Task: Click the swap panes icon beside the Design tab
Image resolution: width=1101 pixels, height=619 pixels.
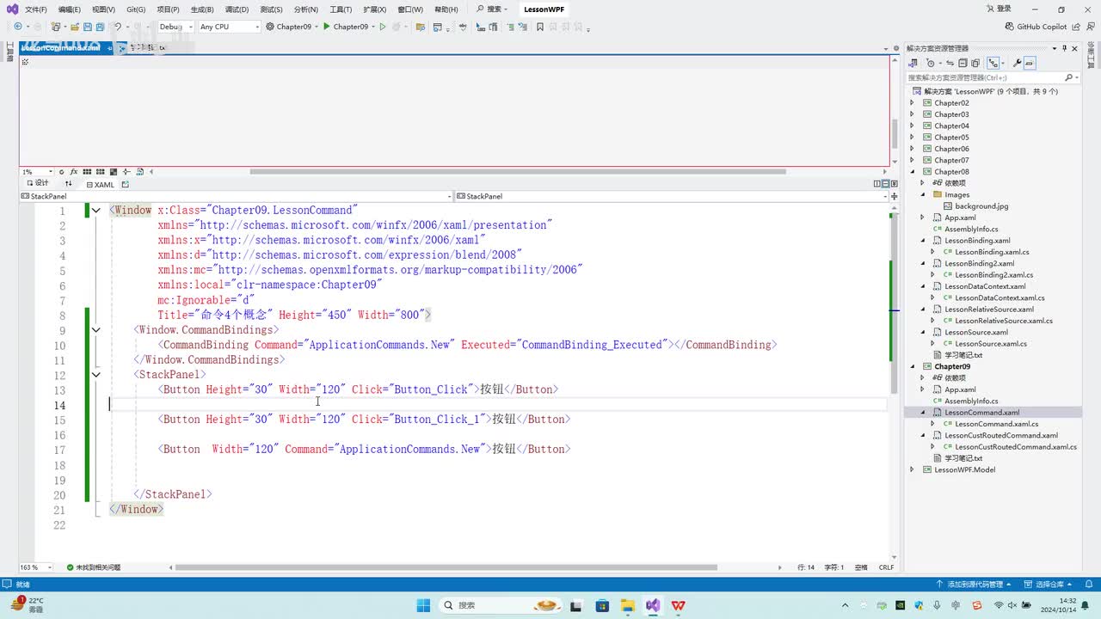Action: point(69,184)
